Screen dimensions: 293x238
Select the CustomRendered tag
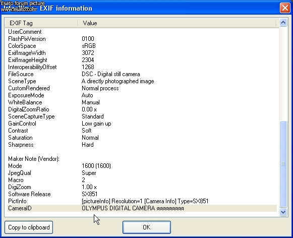(x=29, y=88)
